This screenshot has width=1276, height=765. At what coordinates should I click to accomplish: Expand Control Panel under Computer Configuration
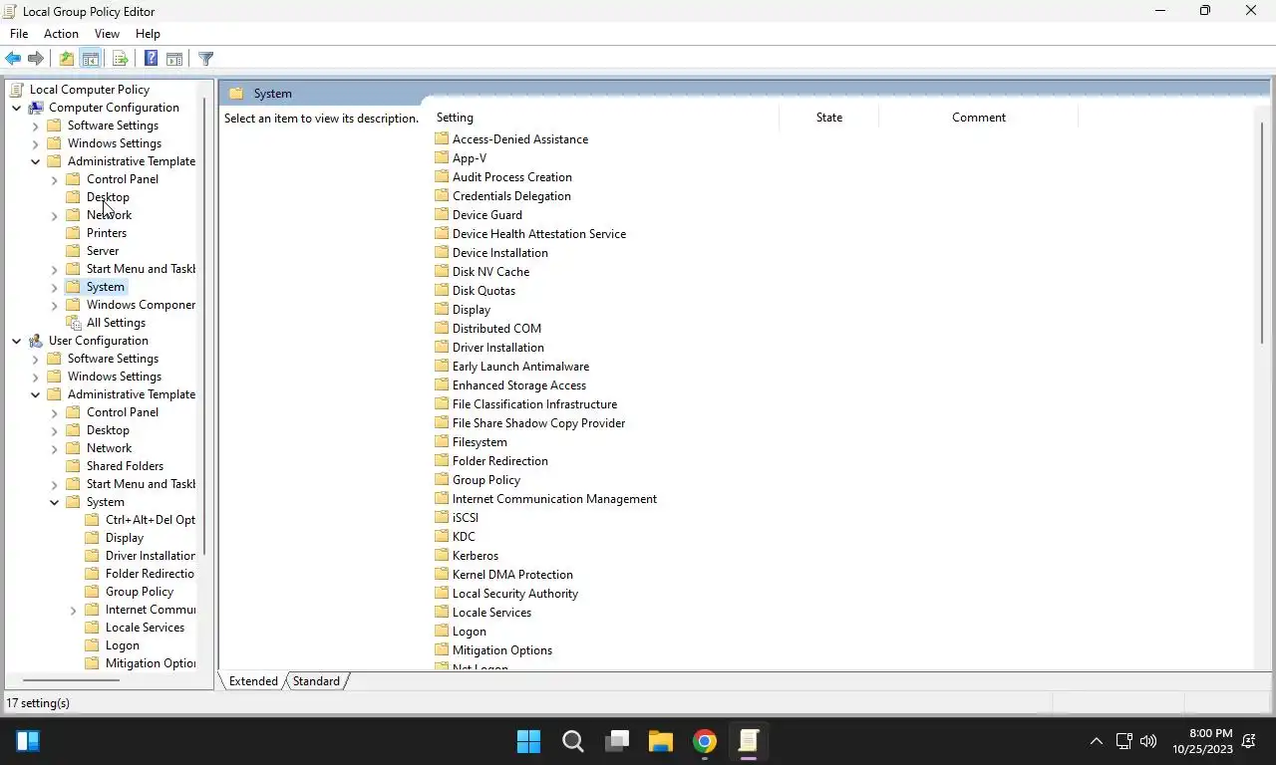54,179
